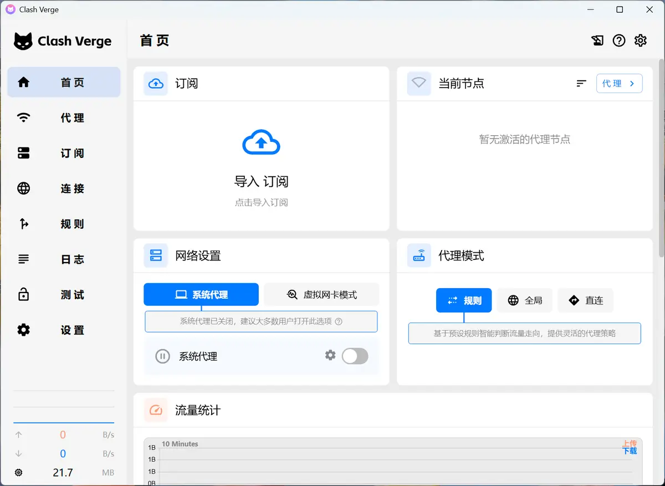This screenshot has width=665, height=486.
Task: Click 导入 订阅 import text
Action: click(x=262, y=181)
